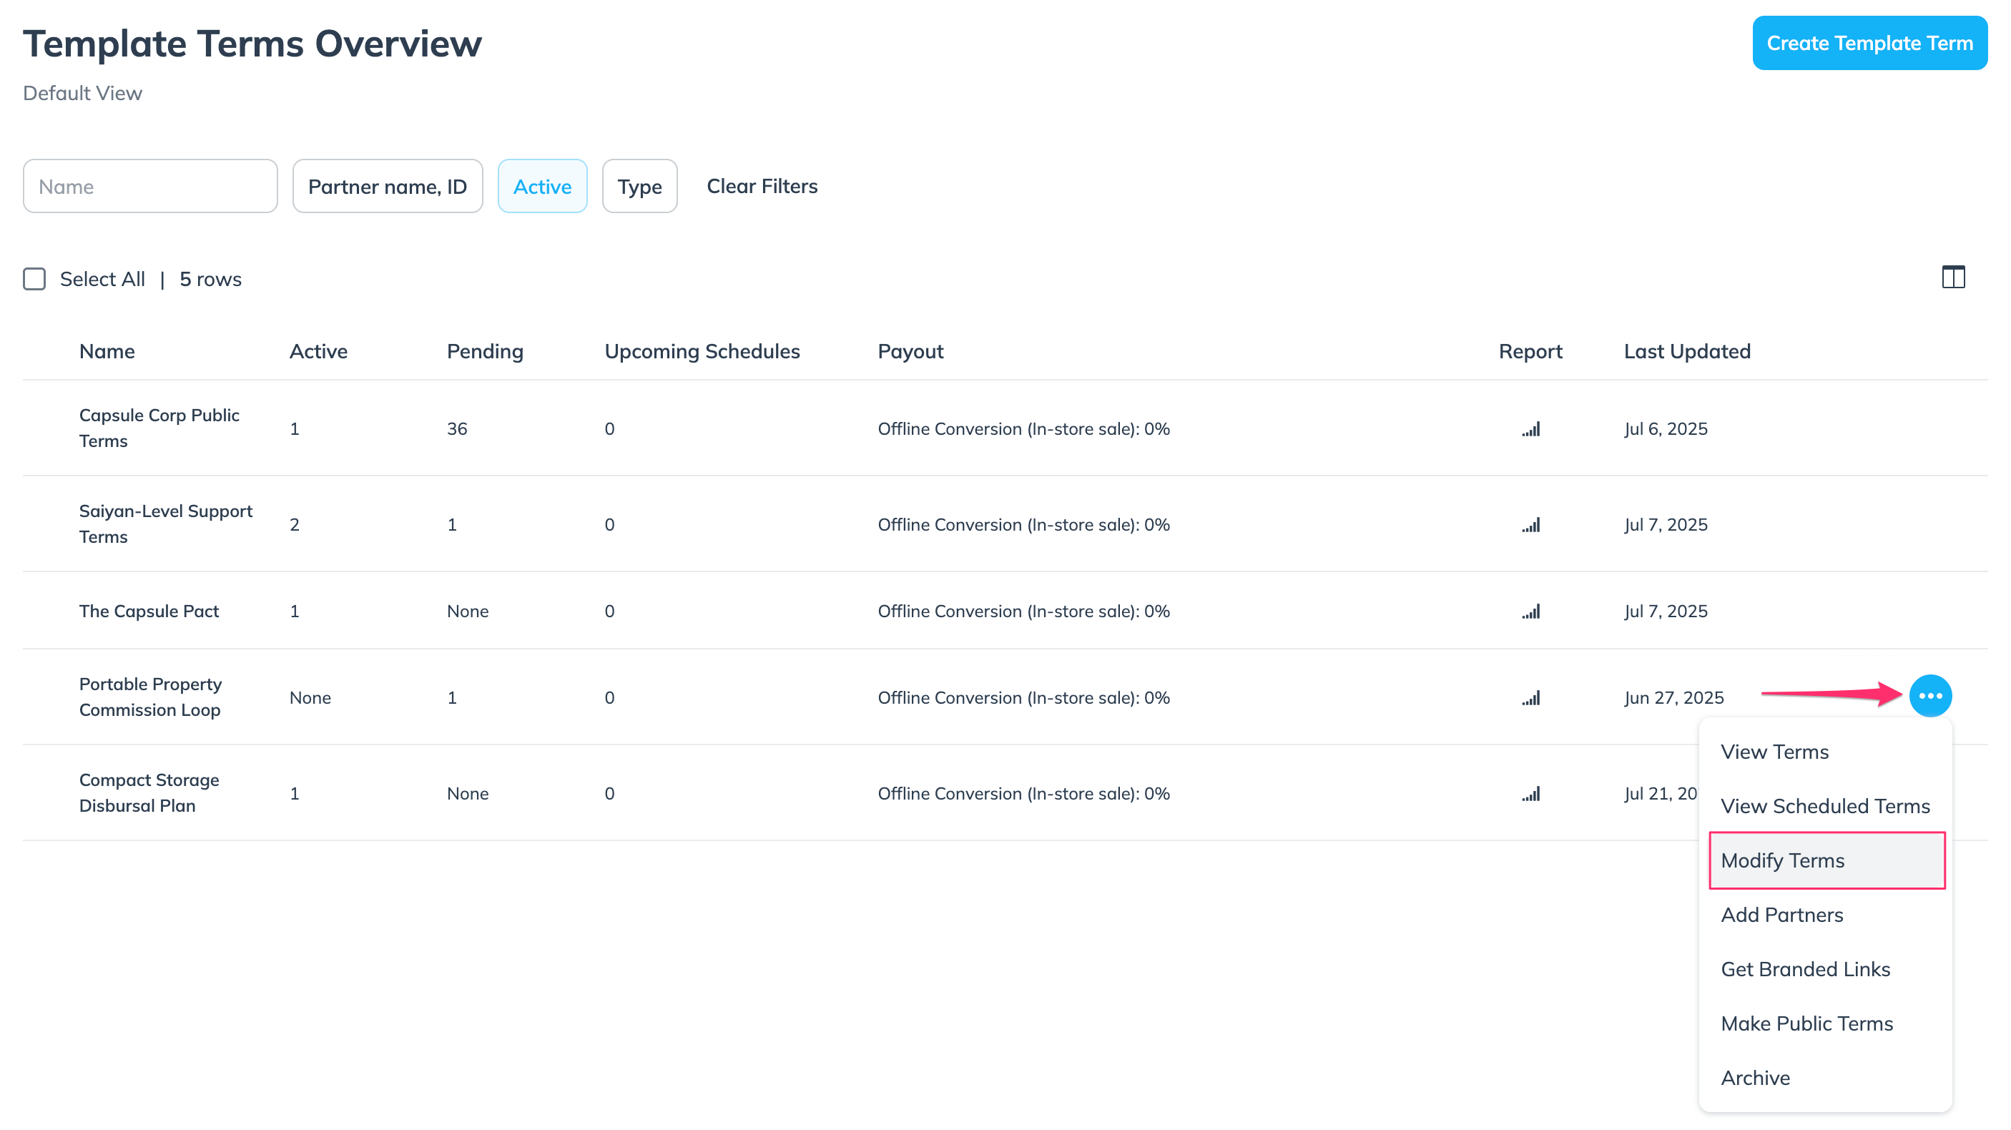Viewport: 2011px width, 1130px height.
Task: Focus the Name search field
Action: [x=150, y=187]
